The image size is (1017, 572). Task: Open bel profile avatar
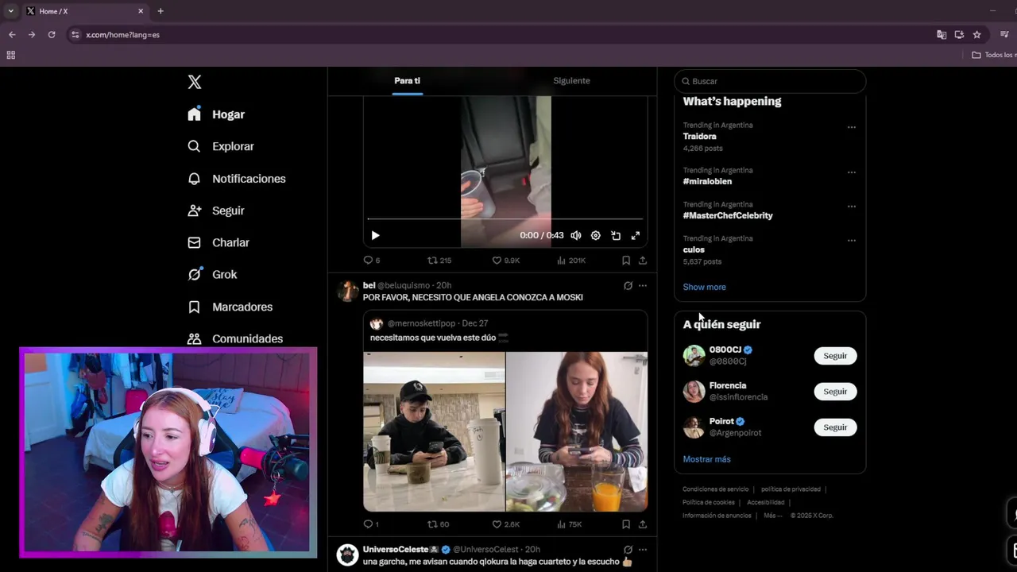pyautogui.click(x=347, y=291)
